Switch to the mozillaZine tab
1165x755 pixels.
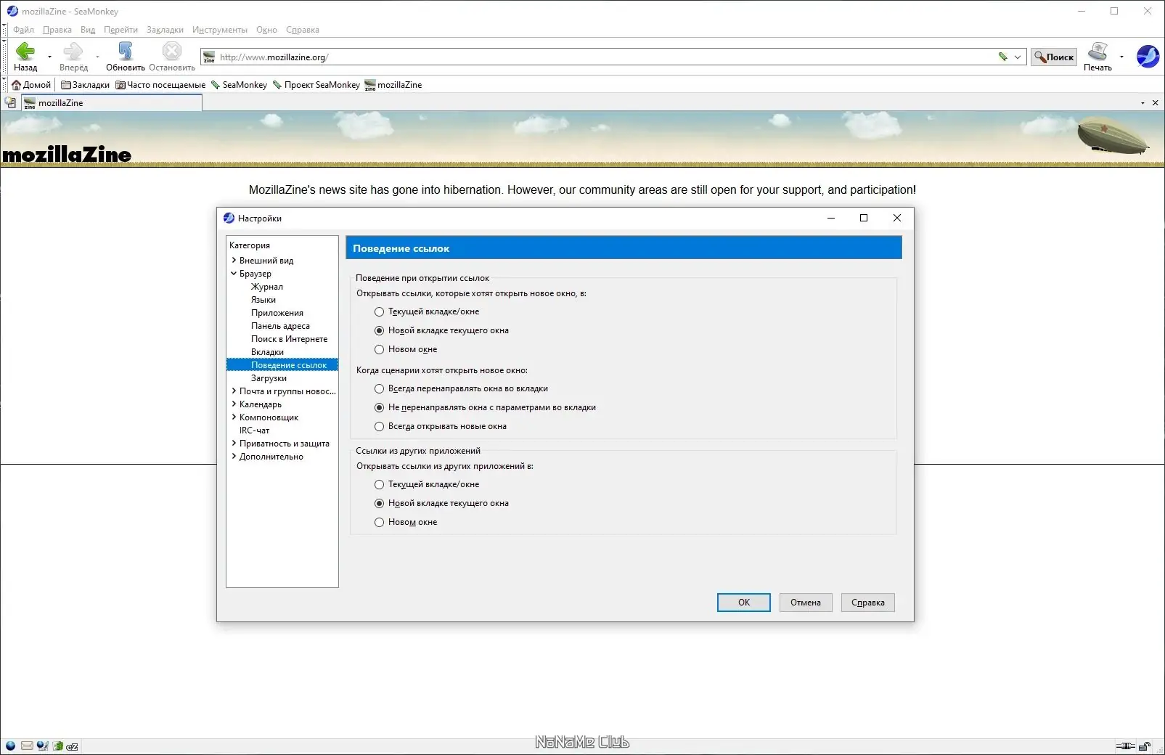pyautogui.click(x=111, y=103)
